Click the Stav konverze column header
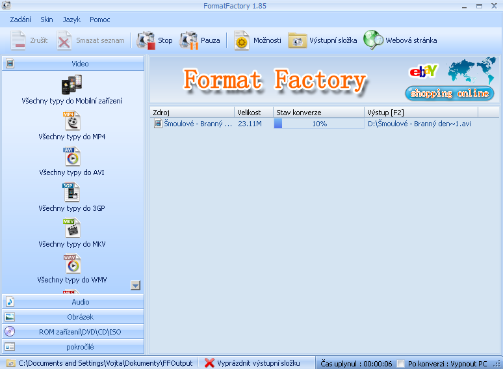 click(x=319, y=113)
